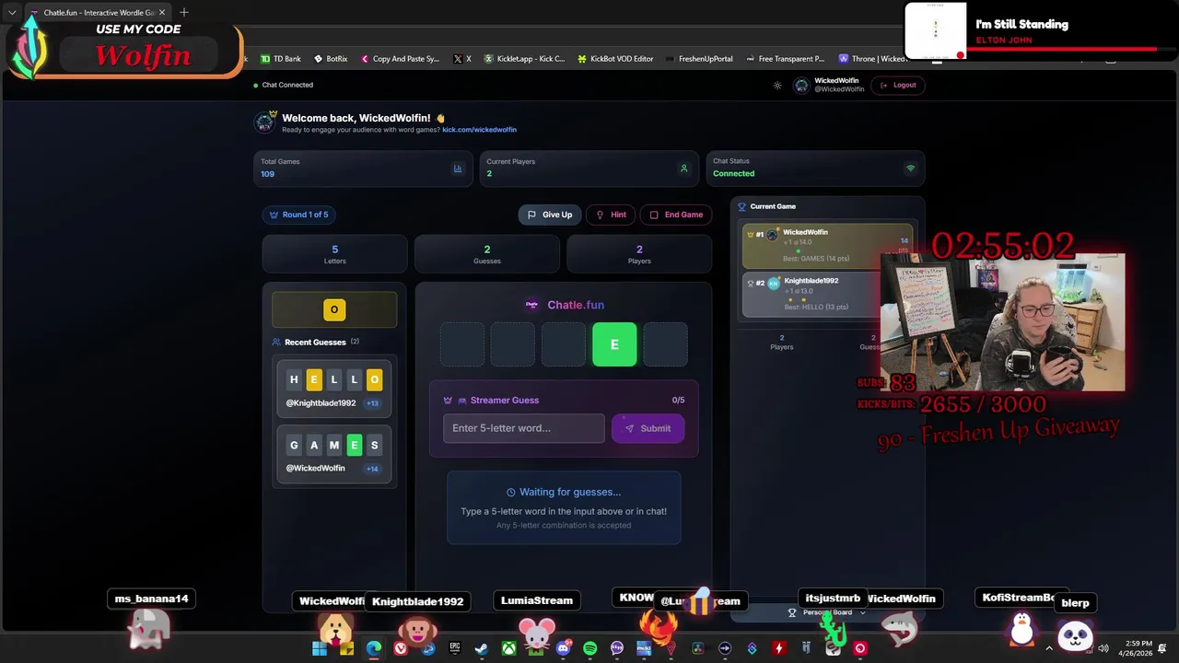
Task: Open the Kicklet.app bookmark
Action: [x=523, y=58]
